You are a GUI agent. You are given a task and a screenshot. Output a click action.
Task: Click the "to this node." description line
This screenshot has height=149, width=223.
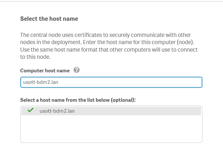[x=35, y=57]
